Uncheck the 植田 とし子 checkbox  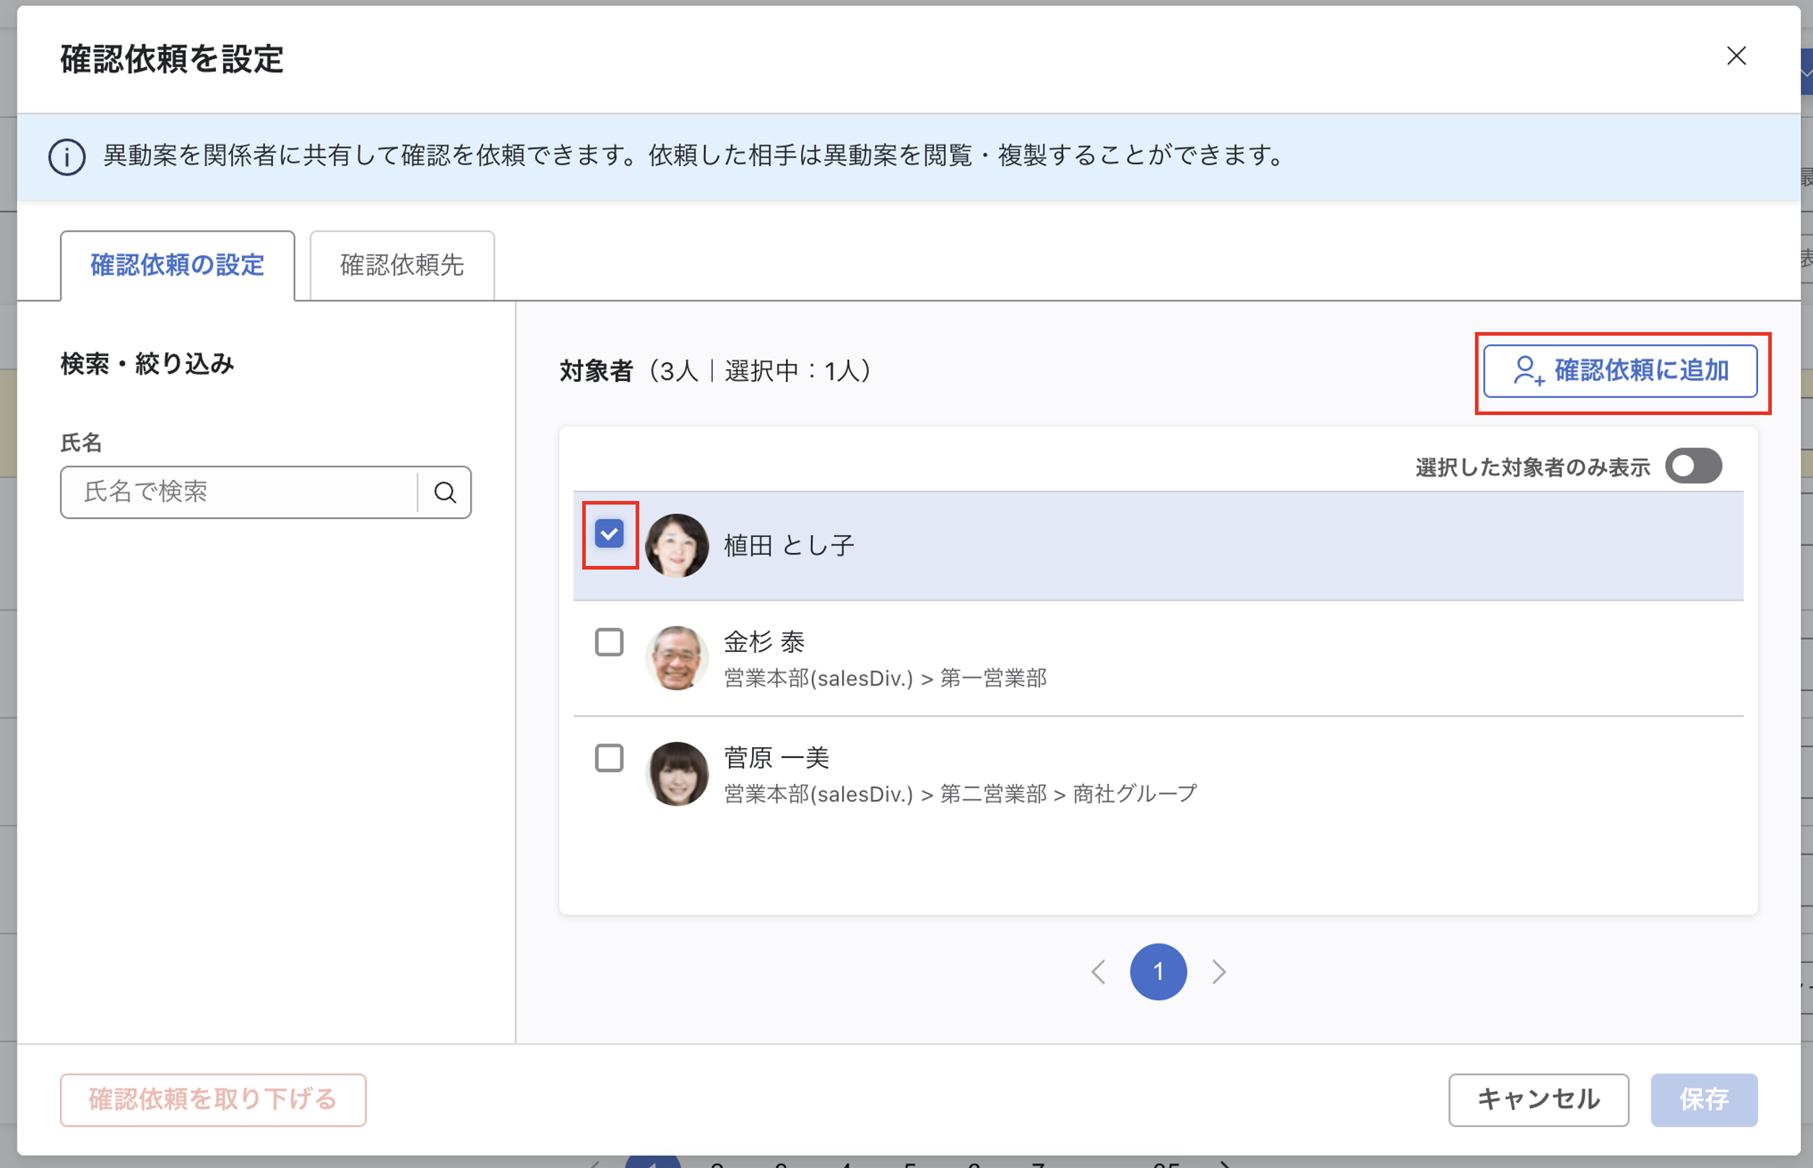[x=609, y=534]
